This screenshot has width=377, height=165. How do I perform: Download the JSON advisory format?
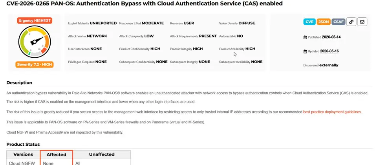(323, 22)
